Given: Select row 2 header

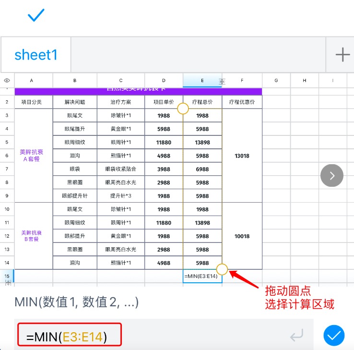Looking at the screenshot, I should point(7,102).
